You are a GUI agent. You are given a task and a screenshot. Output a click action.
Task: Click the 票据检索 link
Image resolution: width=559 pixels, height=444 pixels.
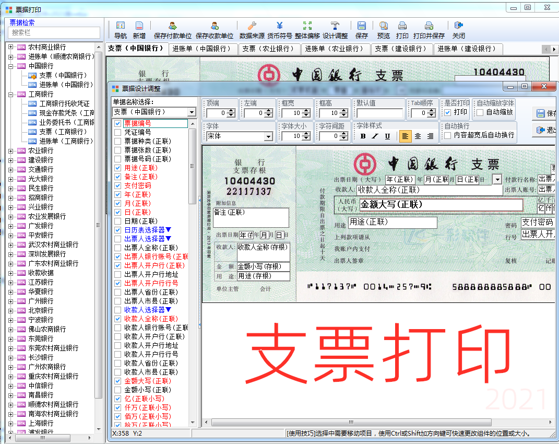(x=22, y=22)
